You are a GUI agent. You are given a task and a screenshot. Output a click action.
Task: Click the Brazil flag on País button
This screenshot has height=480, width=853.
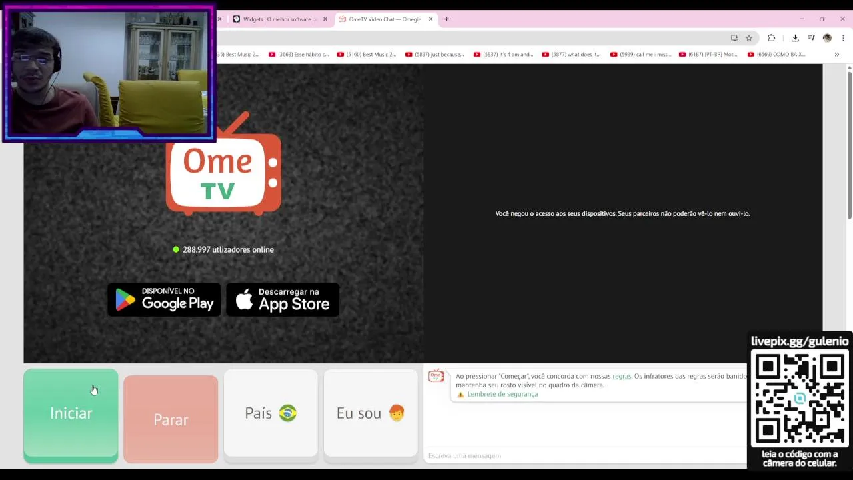pyautogui.click(x=287, y=413)
